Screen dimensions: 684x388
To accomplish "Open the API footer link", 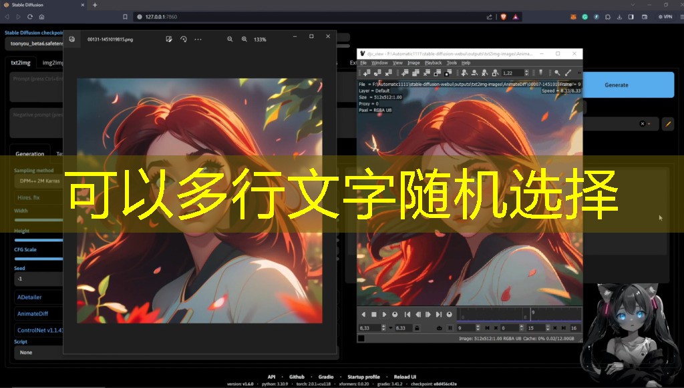I will (271, 377).
